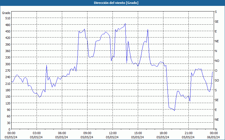The width and height of the screenshot is (225, 140).
Task: Pick the 180 tick label on the left axis
Action: (8, 90)
